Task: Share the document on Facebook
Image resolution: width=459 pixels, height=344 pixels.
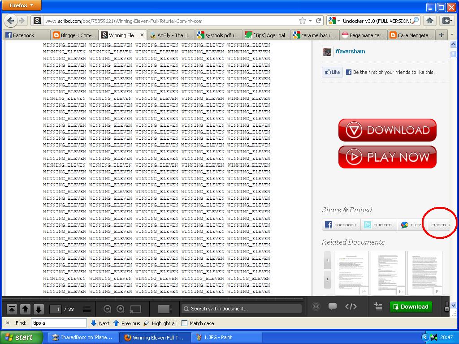Action: [x=341, y=225]
